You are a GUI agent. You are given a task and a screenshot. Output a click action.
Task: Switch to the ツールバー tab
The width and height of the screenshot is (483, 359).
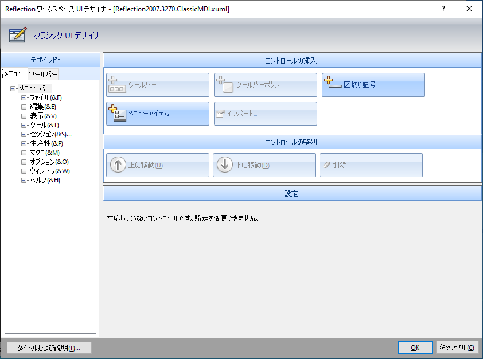tap(43, 74)
